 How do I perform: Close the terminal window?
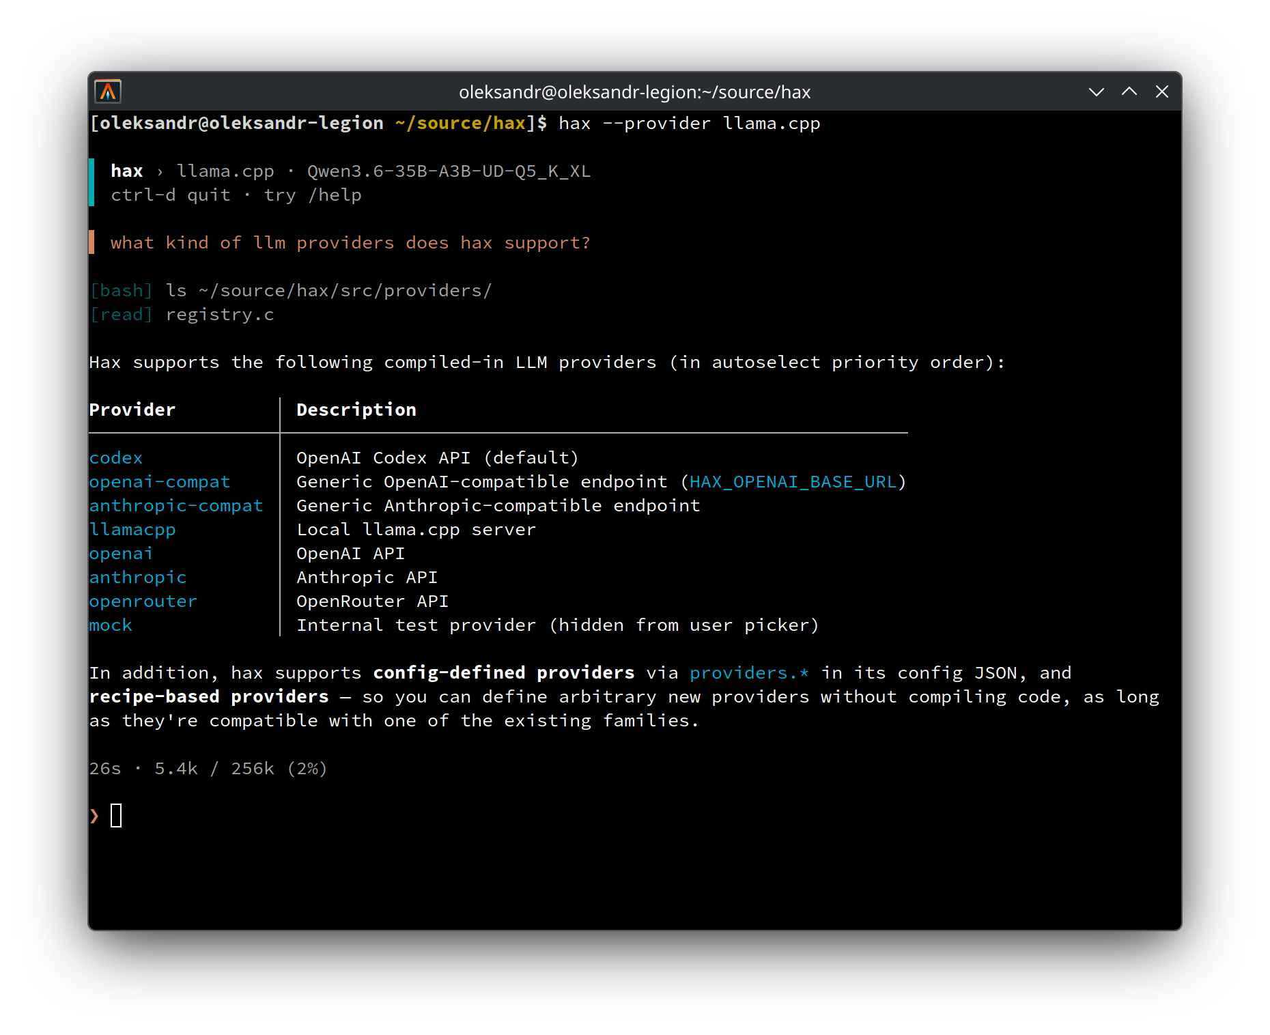tap(1162, 91)
